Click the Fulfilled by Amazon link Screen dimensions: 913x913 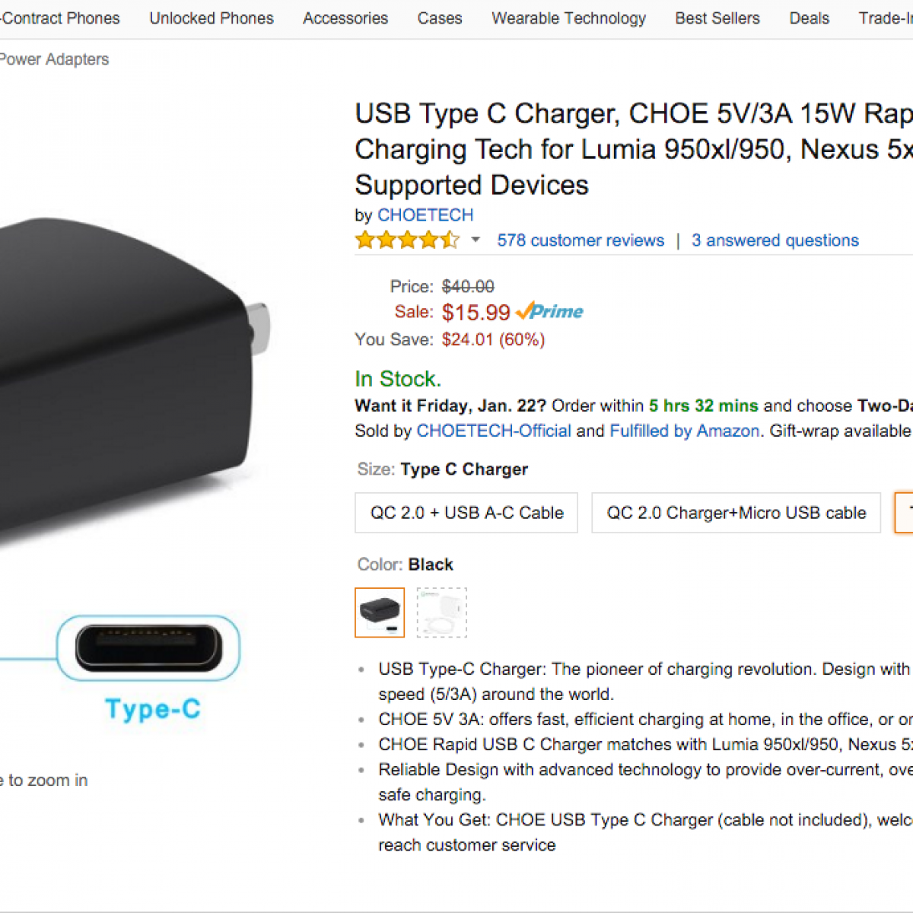tap(685, 431)
